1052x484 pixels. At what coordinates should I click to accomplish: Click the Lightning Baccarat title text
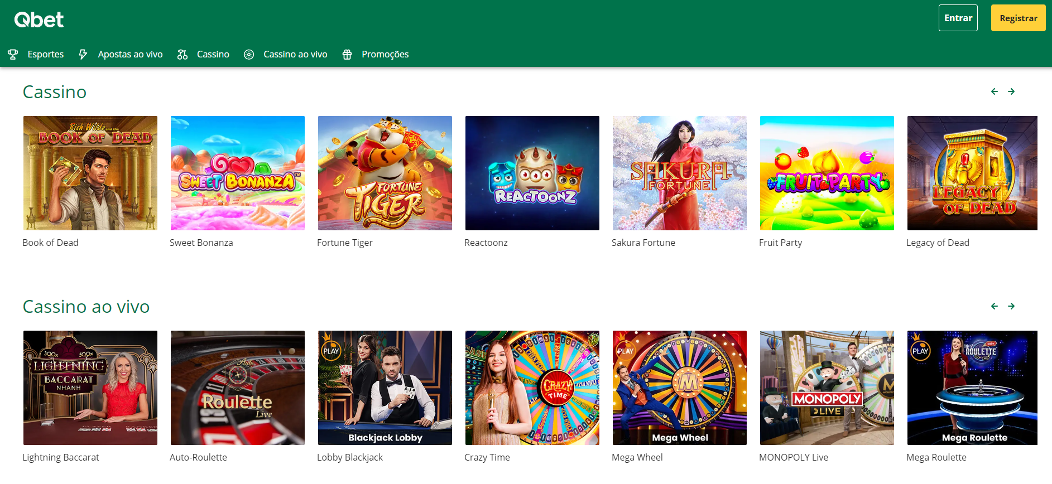[x=61, y=457]
